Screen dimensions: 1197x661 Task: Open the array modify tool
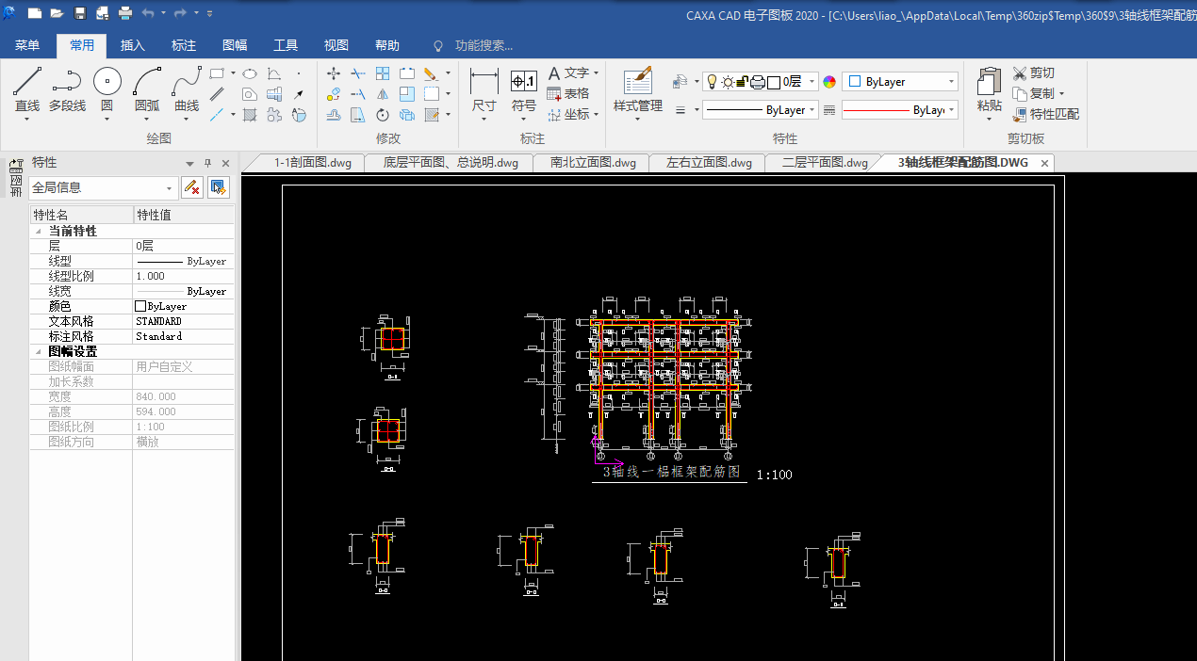[x=383, y=73]
